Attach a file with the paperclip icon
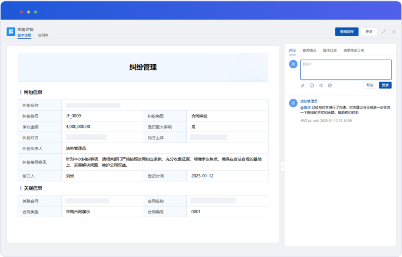Image resolution: width=402 pixels, height=257 pixels. [x=303, y=85]
